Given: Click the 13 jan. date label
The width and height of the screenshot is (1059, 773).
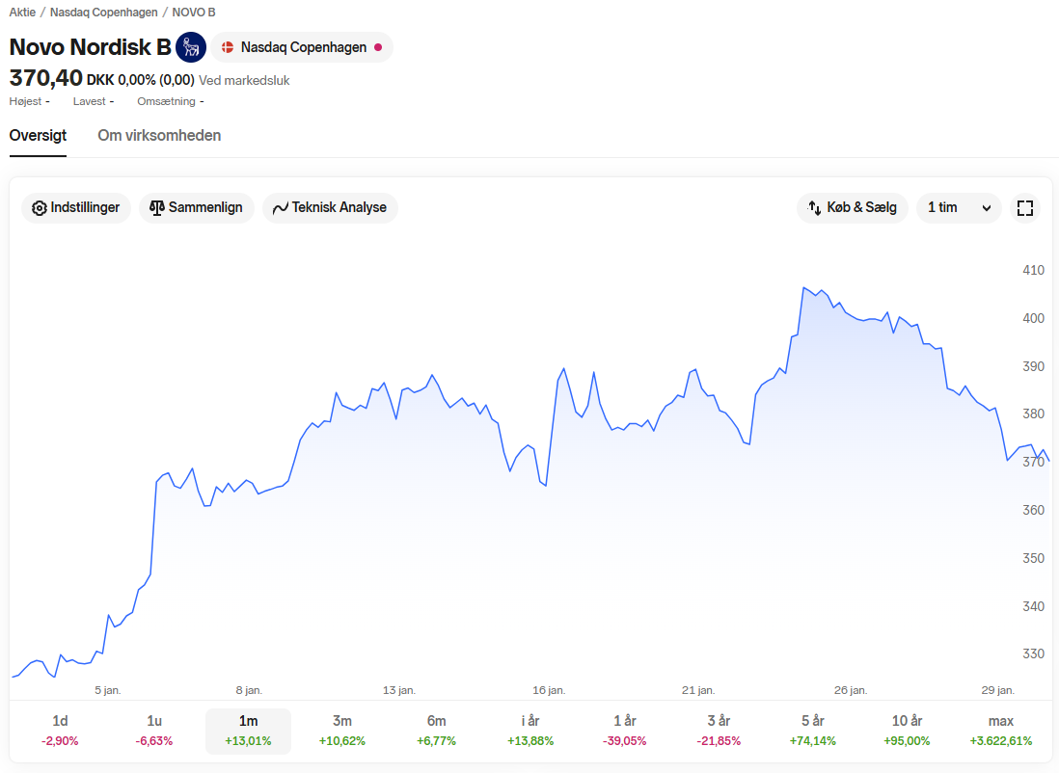Looking at the screenshot, I should coord(399,690).
